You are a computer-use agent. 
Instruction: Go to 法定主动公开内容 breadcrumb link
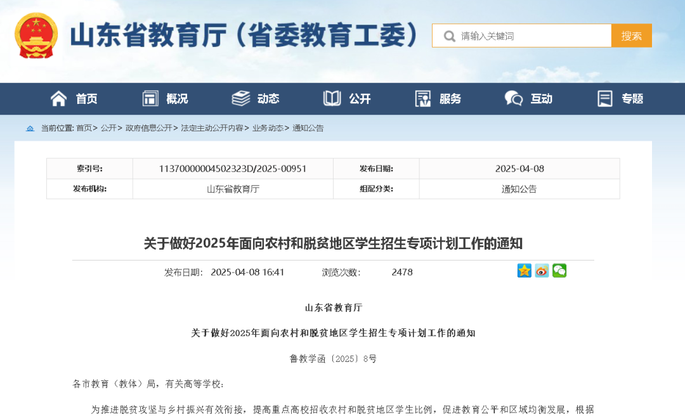pyautogui.click(x=212, y=128)
